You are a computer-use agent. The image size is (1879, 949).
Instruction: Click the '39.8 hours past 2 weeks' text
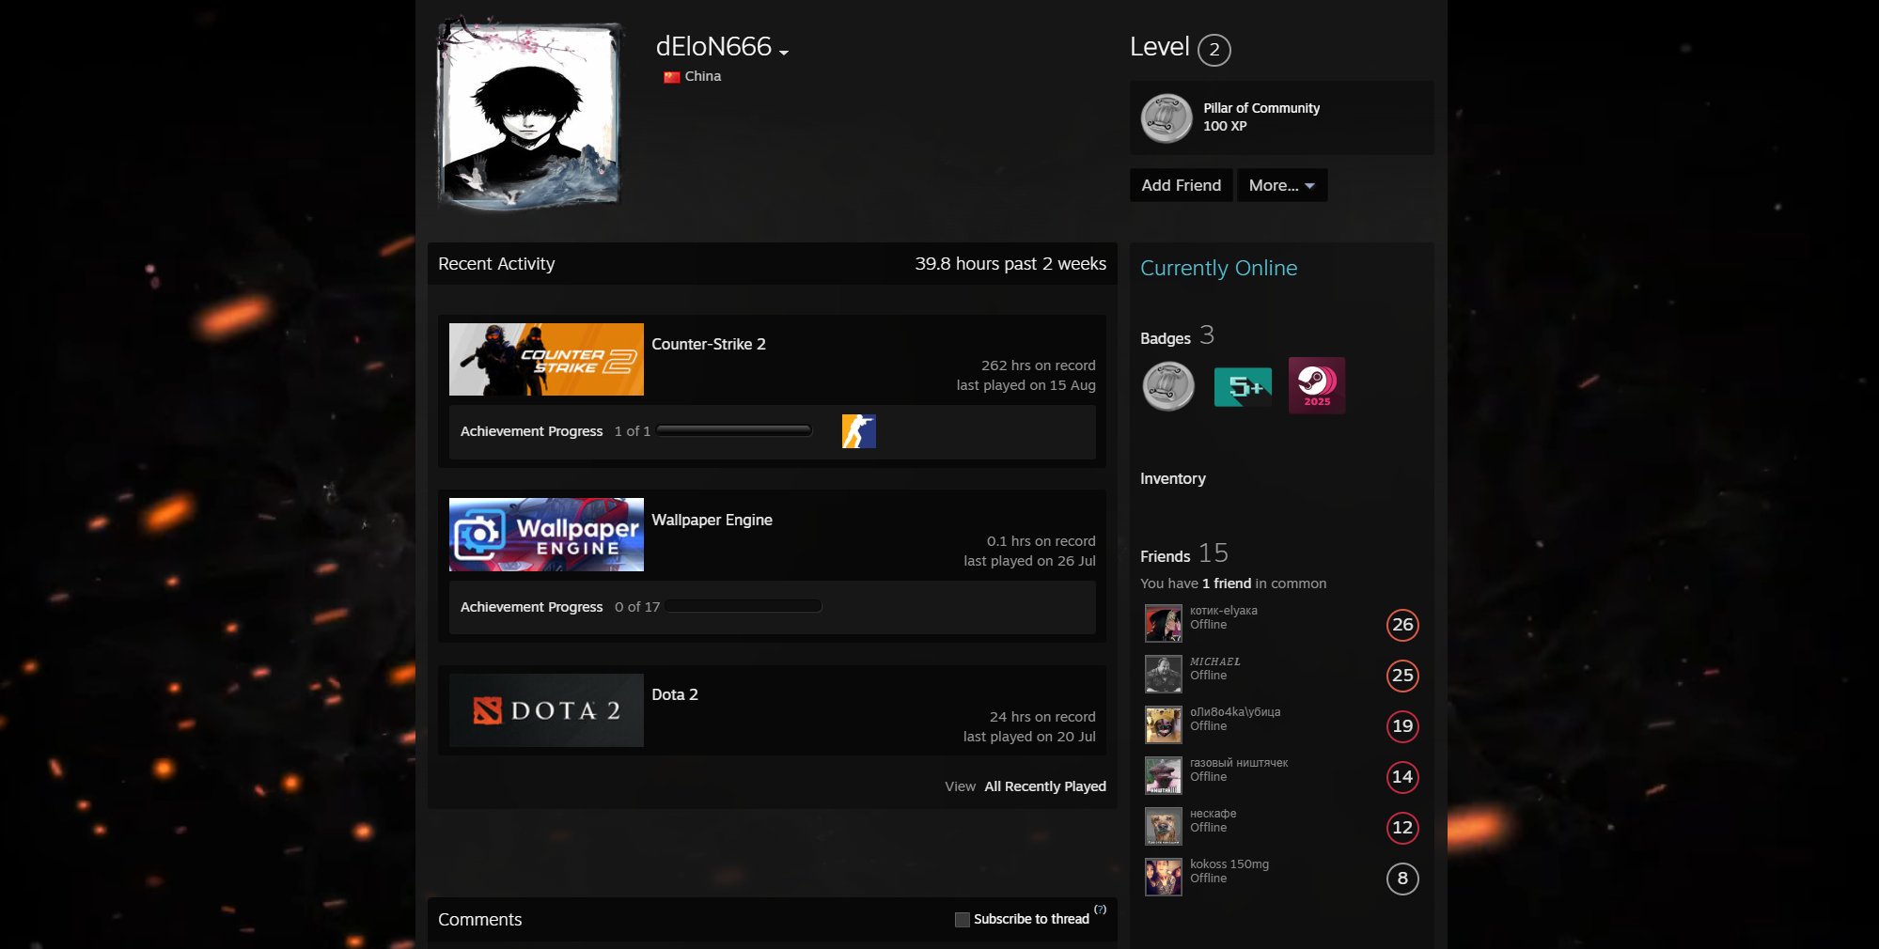pos(1010,264)
